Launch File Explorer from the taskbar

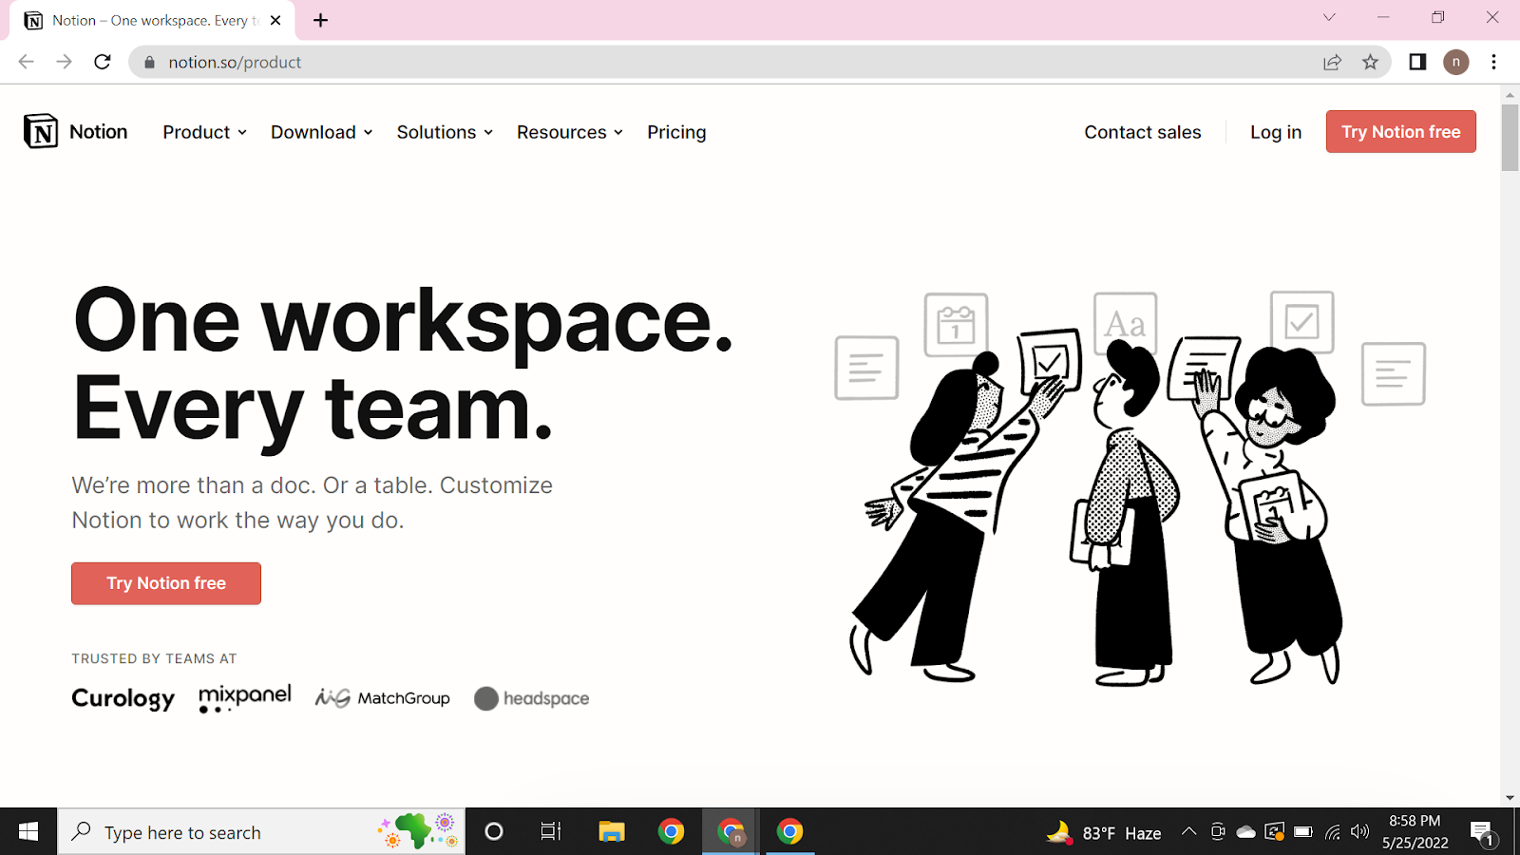tap(611, 832)
